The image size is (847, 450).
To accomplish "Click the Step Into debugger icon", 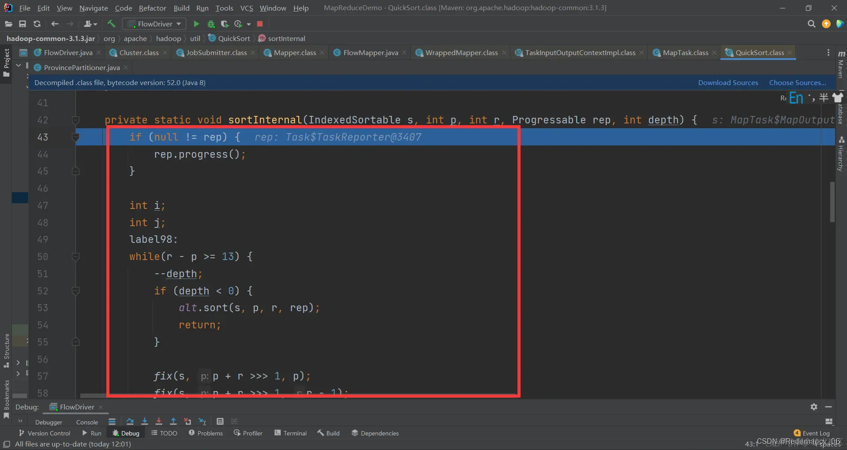I will (x=144, y=421).
